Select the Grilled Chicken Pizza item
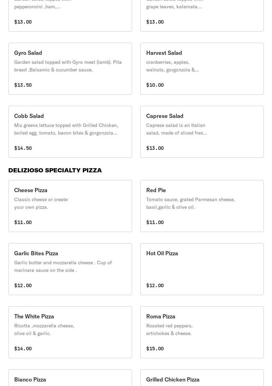The image size is (272, 386). point(173,379)
